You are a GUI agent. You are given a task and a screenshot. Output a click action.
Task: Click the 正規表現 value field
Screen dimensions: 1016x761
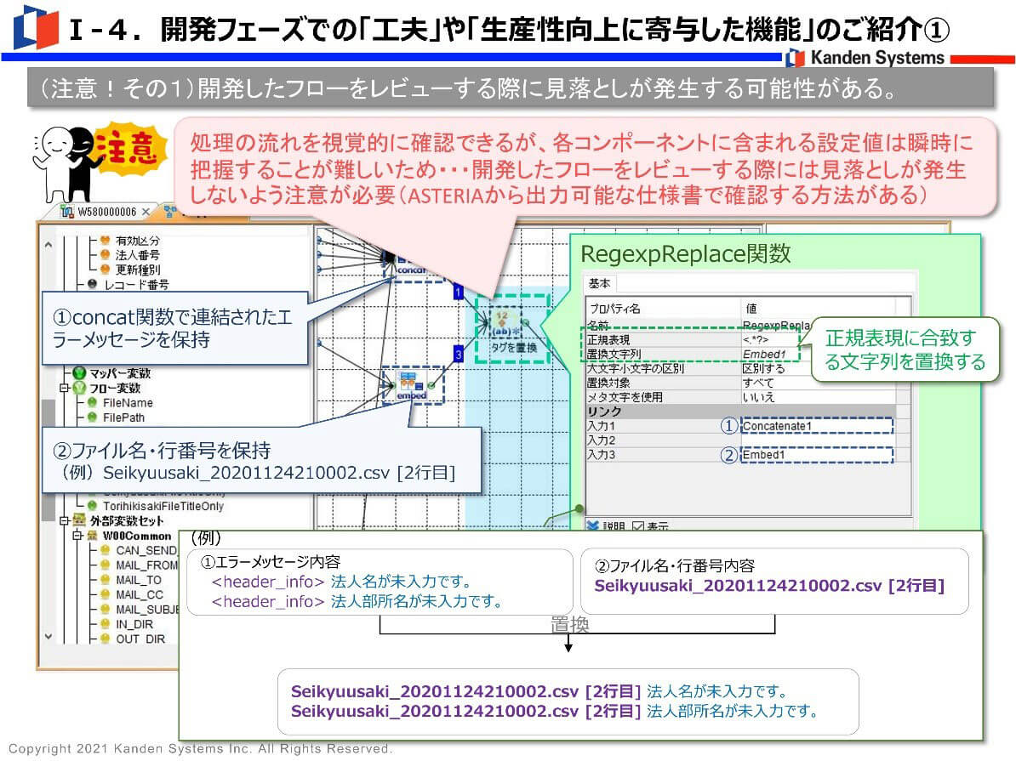pyautogui.click(x=770, y=339)
